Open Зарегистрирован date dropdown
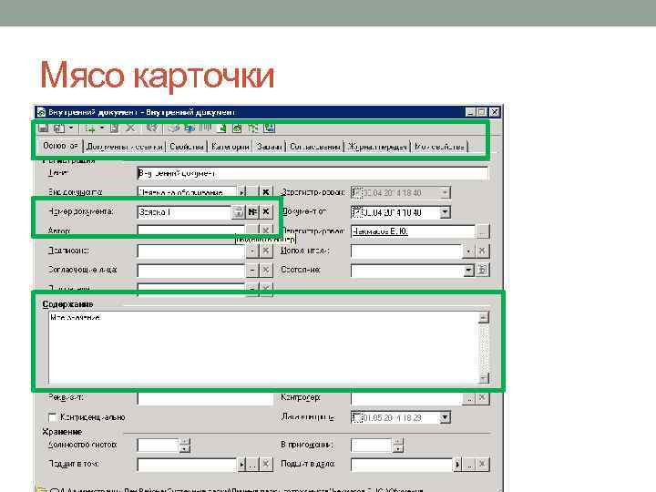This screenshot has height=492, width=656. pyautogui.click(x=445, y=193)
